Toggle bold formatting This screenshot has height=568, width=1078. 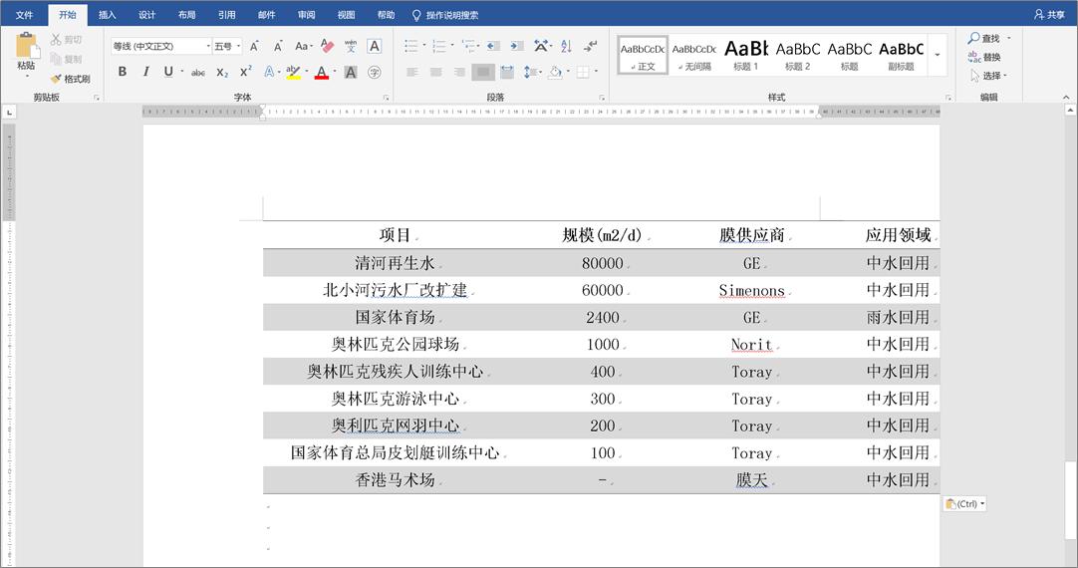click(123, 72)
